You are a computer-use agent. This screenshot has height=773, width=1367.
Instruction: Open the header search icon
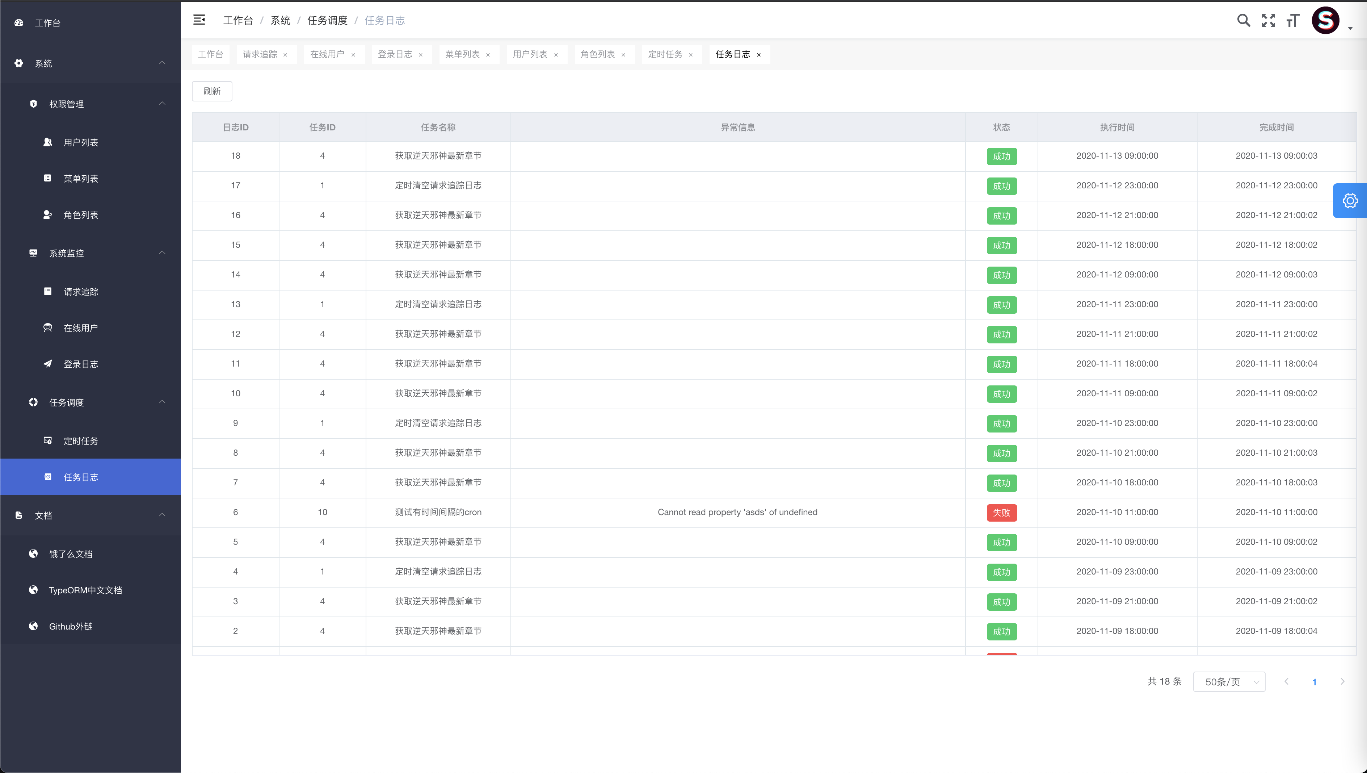[1243, 21]
